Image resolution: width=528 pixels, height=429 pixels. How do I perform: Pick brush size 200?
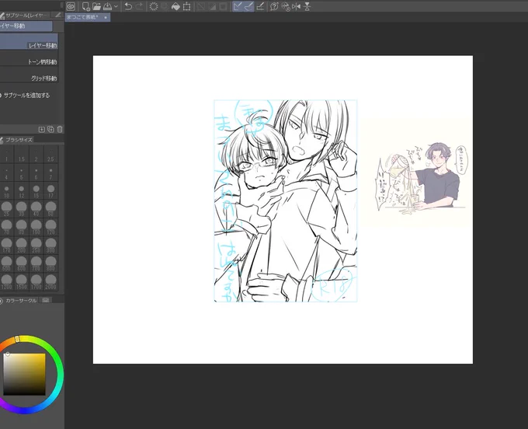click(21, 246)
